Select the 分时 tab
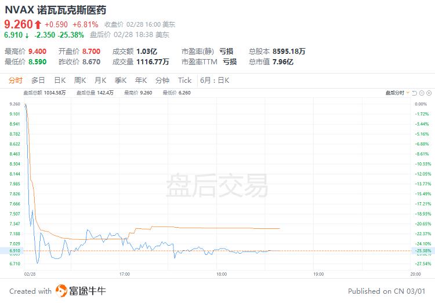Viewport: 435px width, 303px height. tap(15, 81)
